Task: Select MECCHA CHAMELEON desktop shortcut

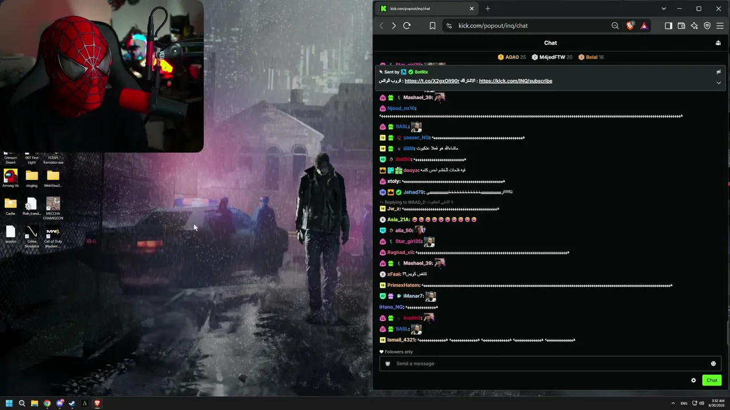Action: coord(53,208)
